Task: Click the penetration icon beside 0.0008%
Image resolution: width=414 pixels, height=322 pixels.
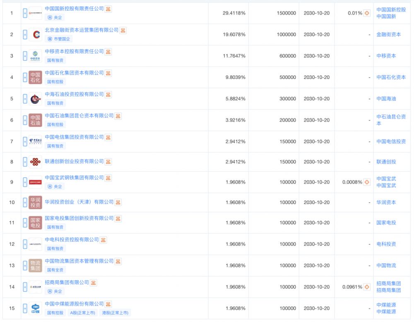Action: (x=367, y=182)
